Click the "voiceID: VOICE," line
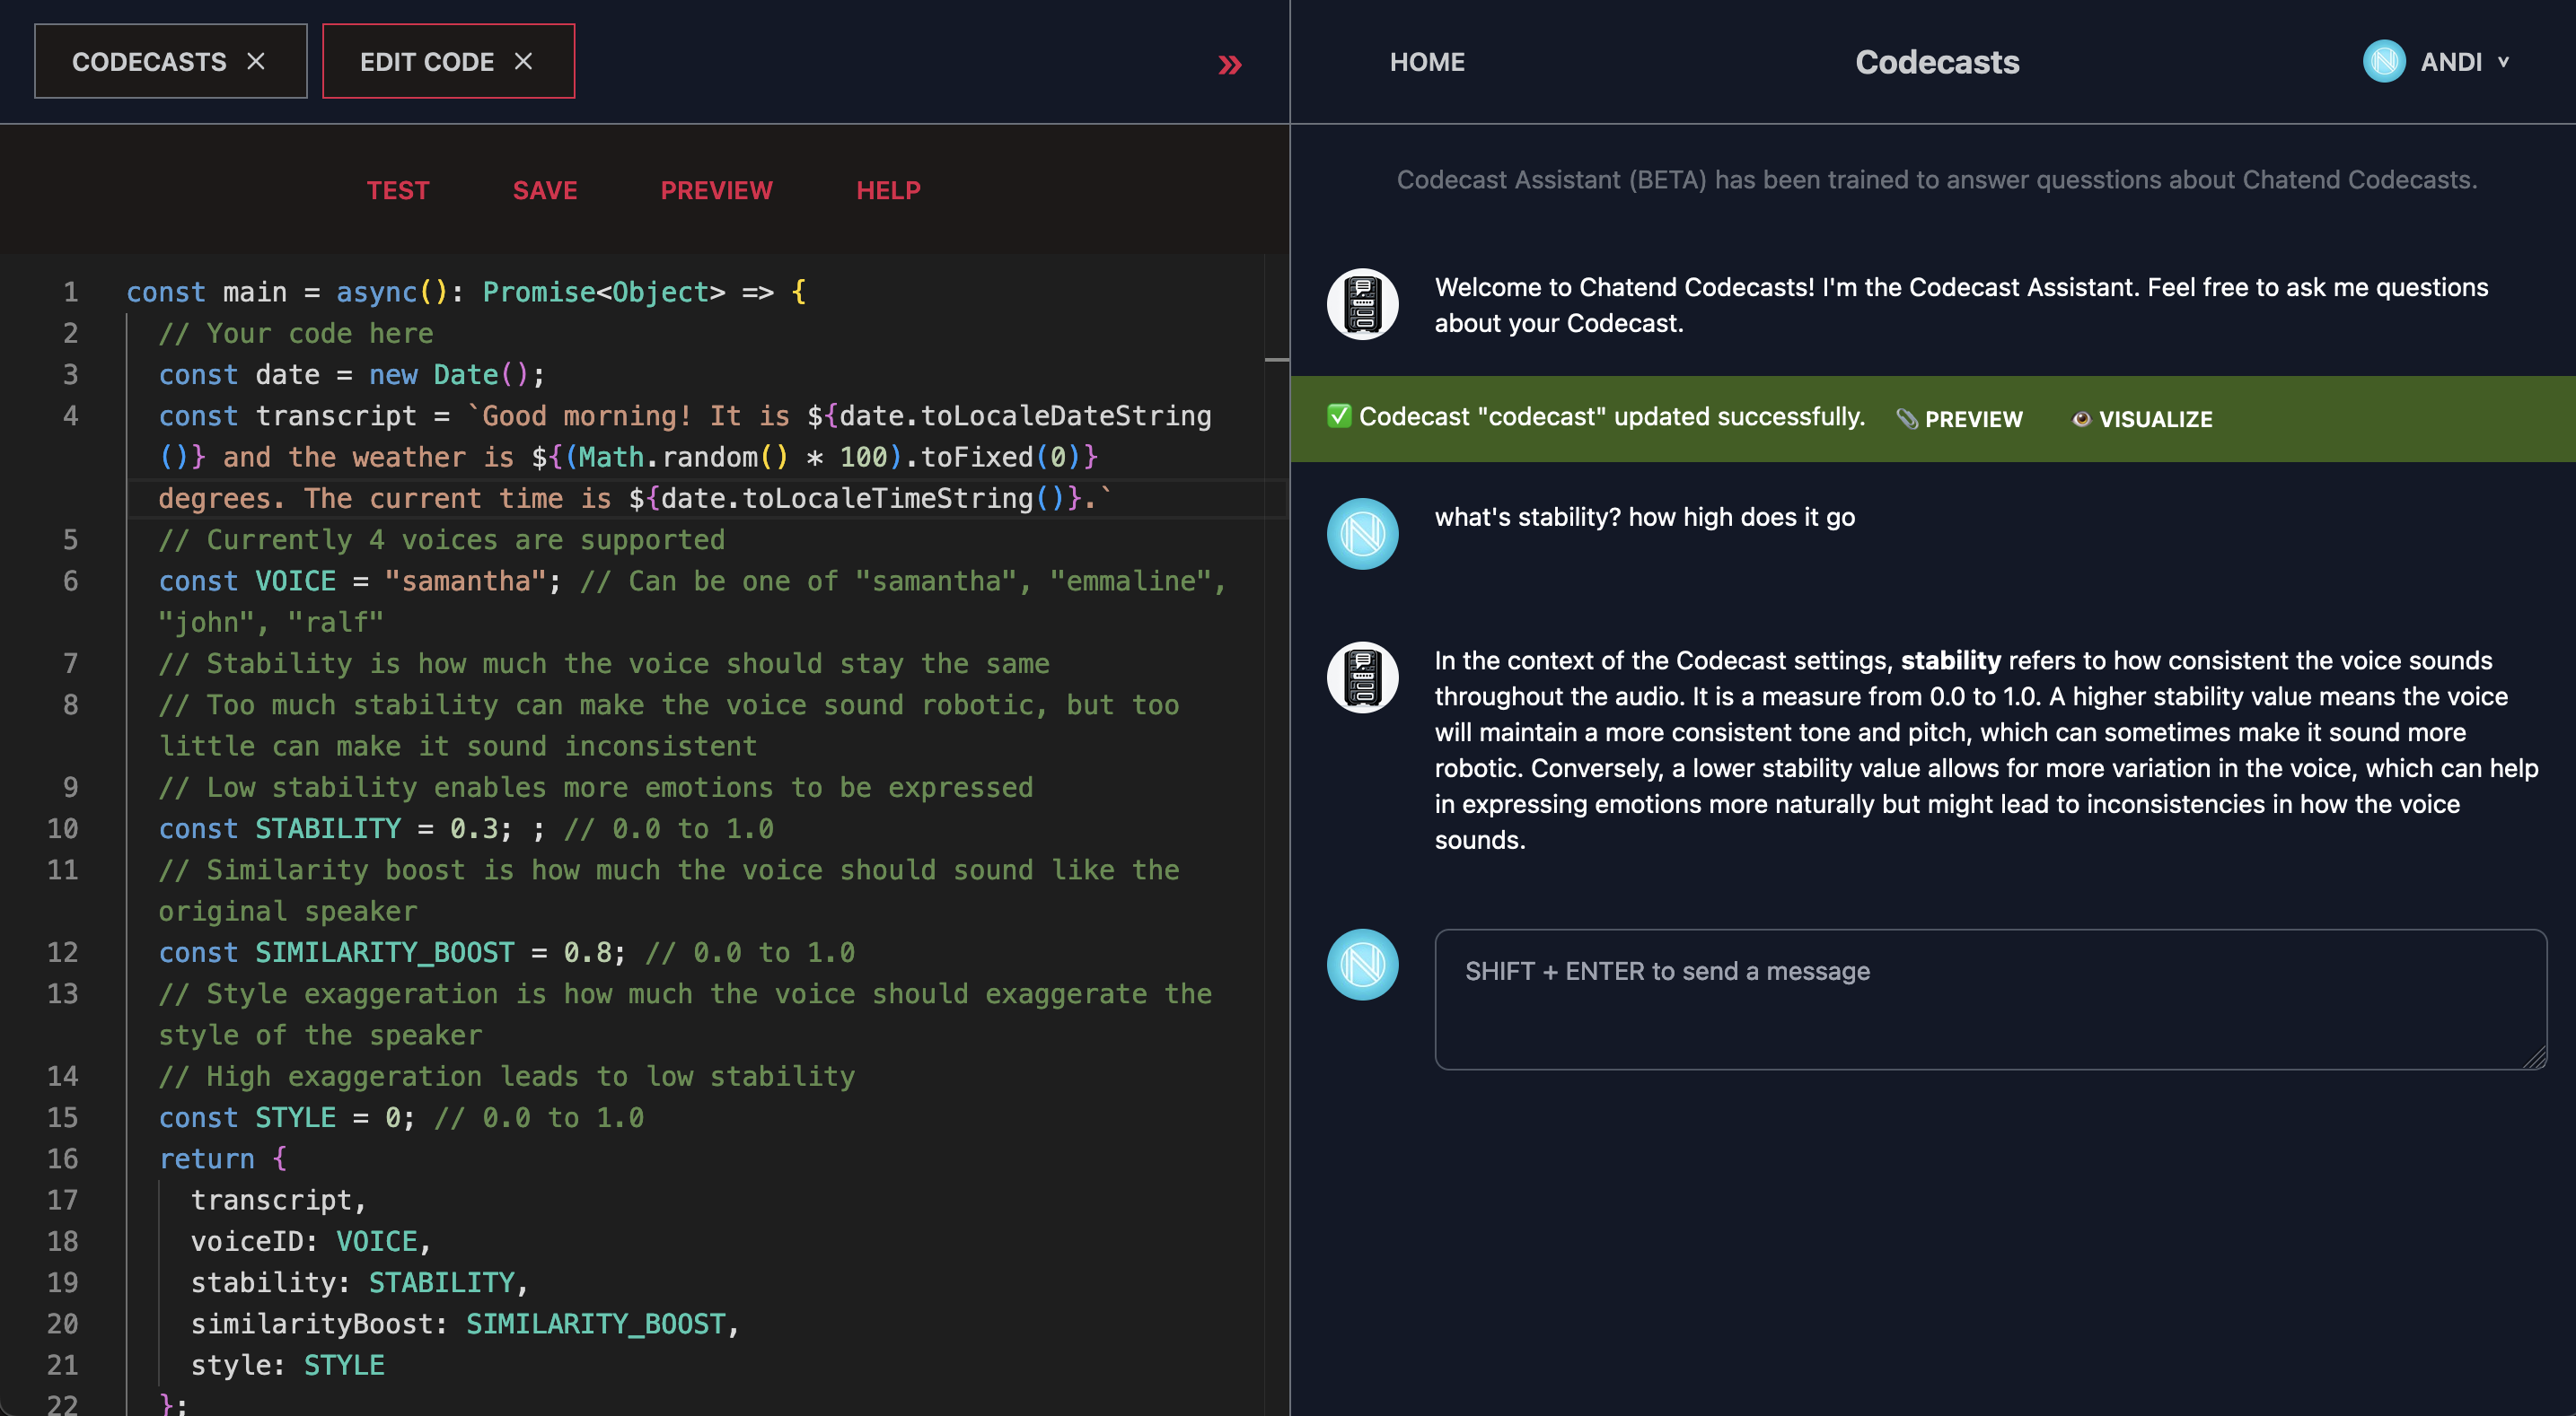2576x1416 pixels. 311,1241
